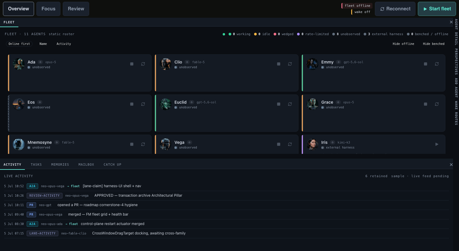Viewport: 459px width, 251px height.
Task: Open the Tasks tab
Action: 36,164
